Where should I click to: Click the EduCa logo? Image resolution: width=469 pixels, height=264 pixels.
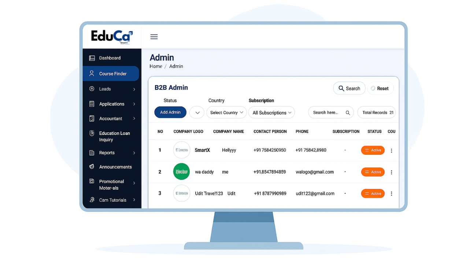tap(112, 36)
